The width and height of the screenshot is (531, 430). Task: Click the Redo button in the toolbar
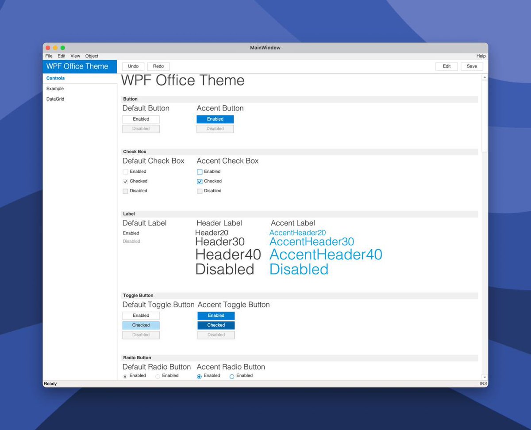click(x=158, y=66)
